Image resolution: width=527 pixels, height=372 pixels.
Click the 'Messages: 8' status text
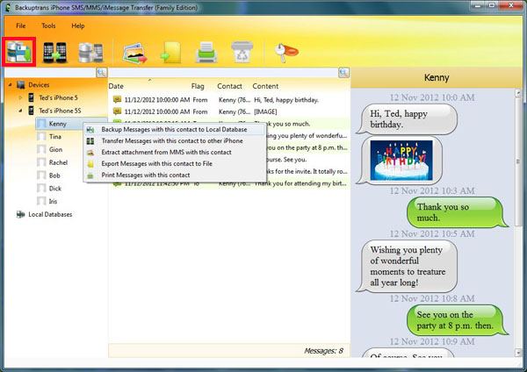(323, 351)
